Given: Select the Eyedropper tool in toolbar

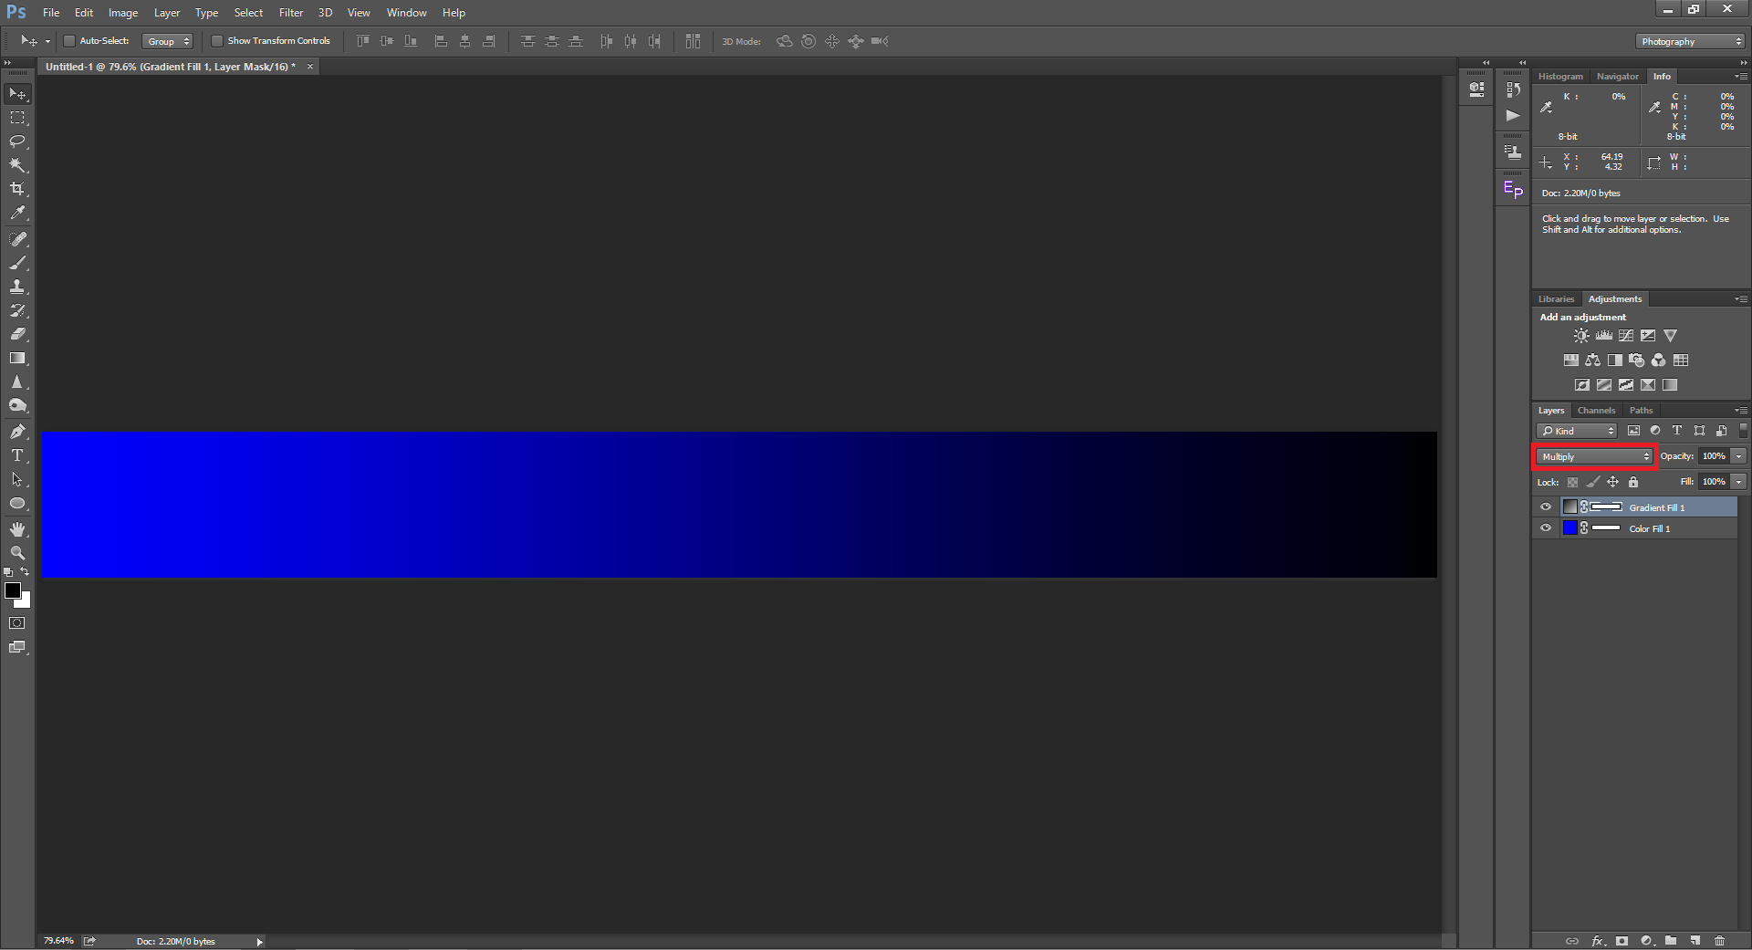Looking at the screenshot, I should [x=17, y=214].
